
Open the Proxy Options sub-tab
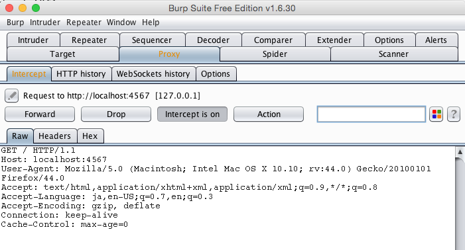pos(216,74)
